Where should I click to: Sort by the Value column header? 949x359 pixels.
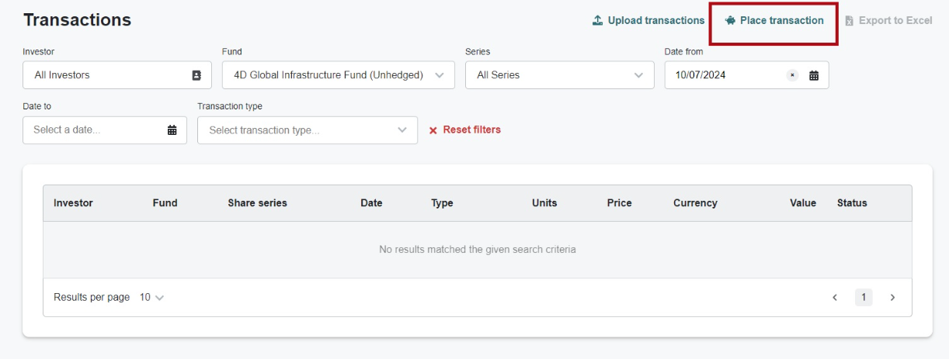coord(802,203)
